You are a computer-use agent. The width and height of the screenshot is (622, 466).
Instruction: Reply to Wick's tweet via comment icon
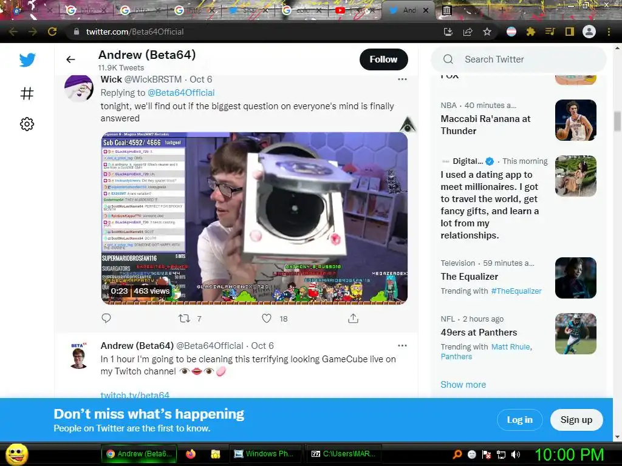(106, 318)
